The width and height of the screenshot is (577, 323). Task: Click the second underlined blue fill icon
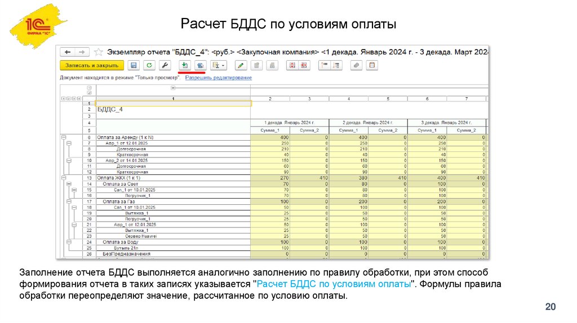coord(200,65)
